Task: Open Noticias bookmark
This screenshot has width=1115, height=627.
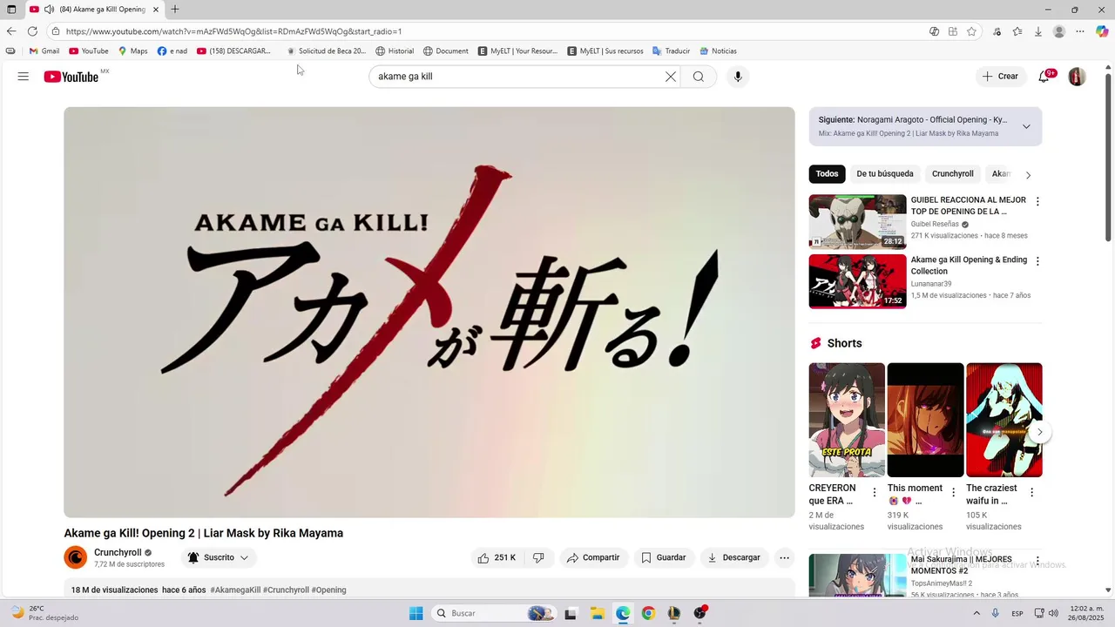Action: click(x=718, y=51)
